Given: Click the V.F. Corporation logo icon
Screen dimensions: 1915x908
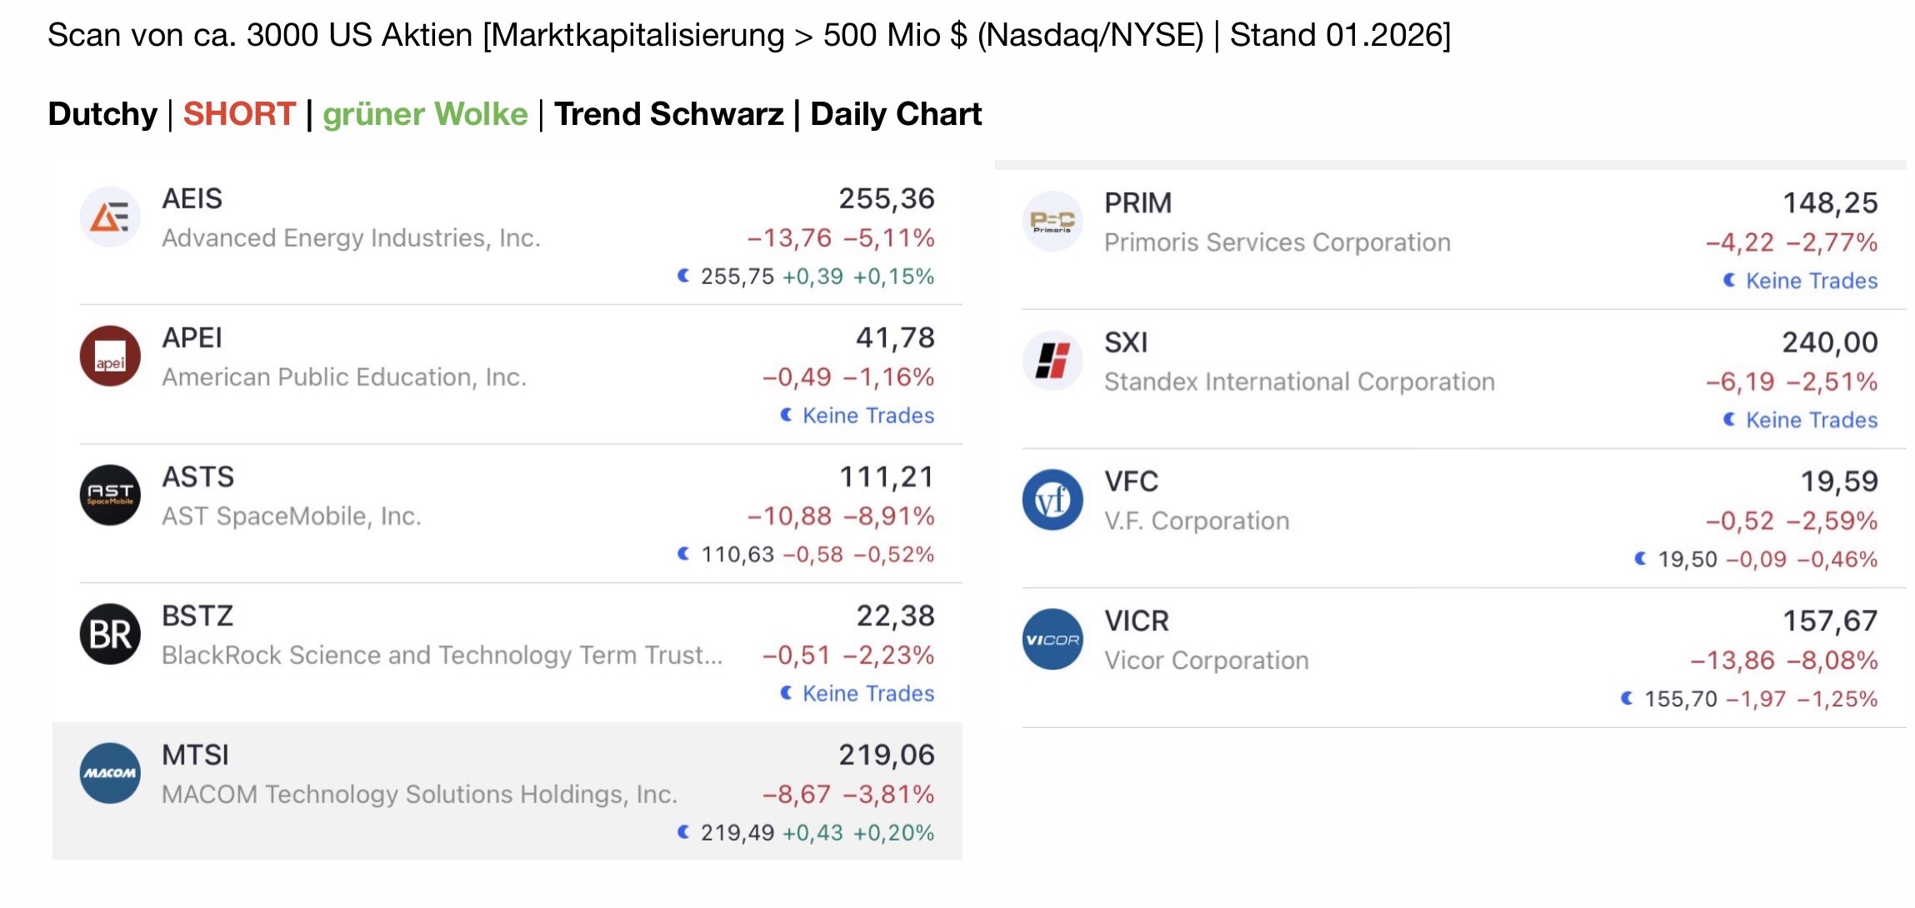Looking at the screenshot, I should tap(1052, 500).
